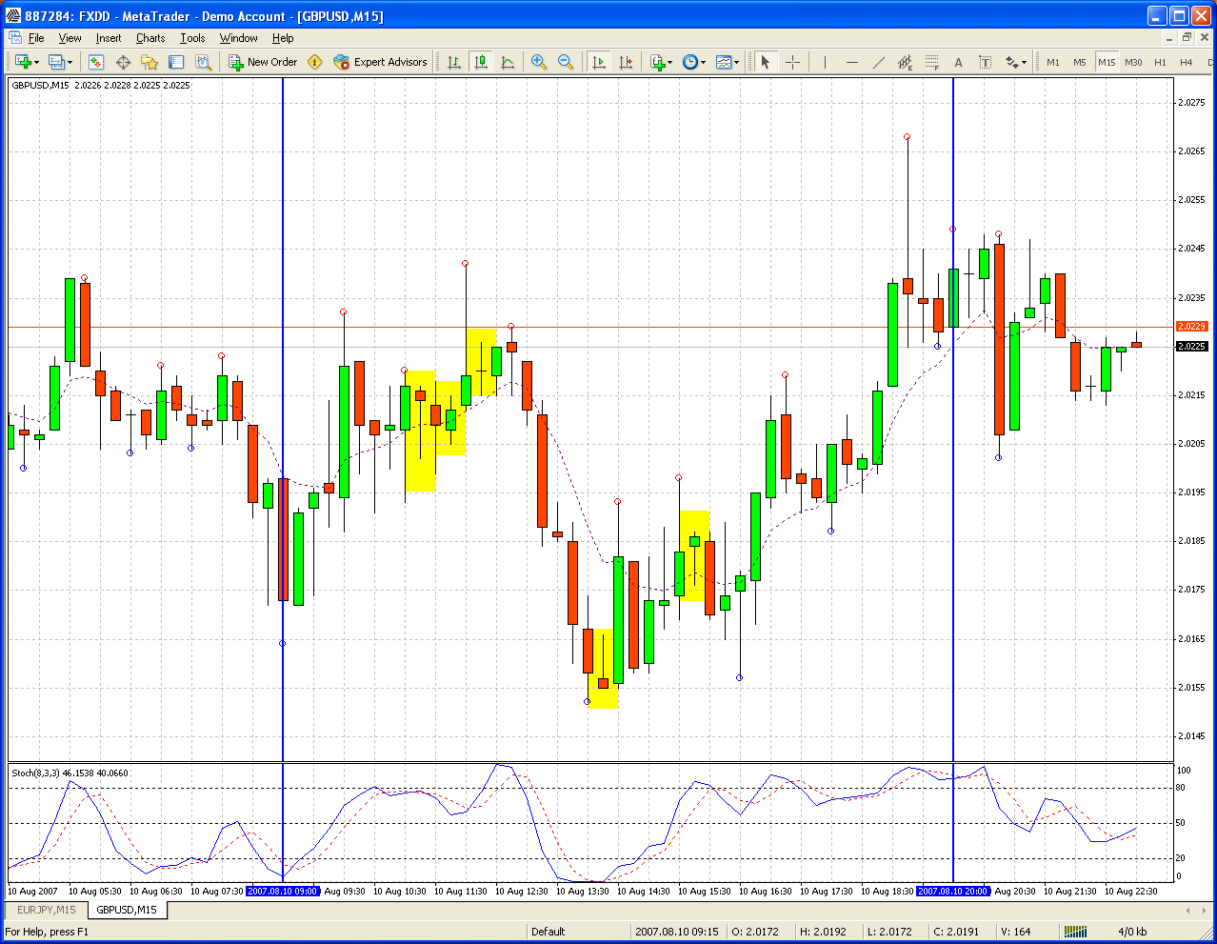
Task: Pick the horizontal line drawing tool
Action: pos(851,62)
